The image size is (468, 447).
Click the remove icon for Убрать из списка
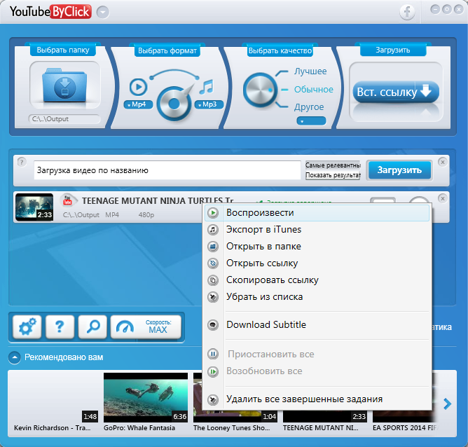point(213,297)
